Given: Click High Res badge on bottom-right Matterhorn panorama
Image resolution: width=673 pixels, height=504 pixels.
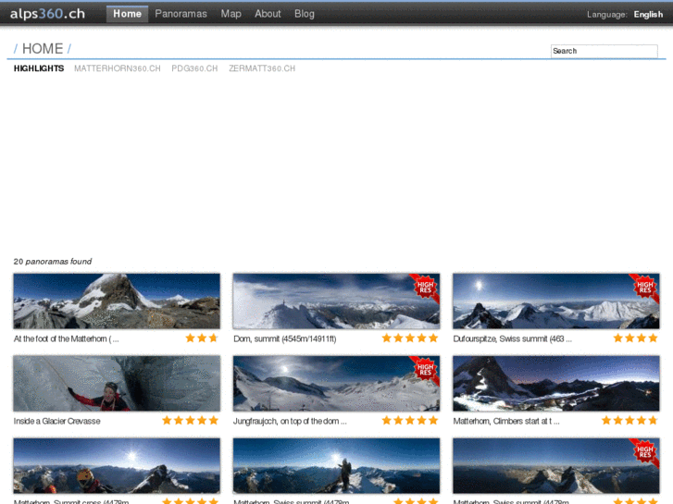Looking at the screenshot, I should coord(645,452).
